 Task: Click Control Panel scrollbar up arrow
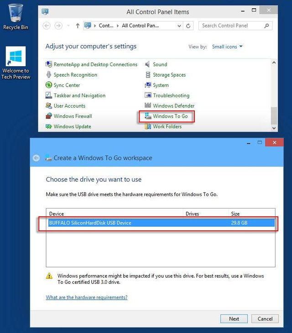[x=274, y=62]
